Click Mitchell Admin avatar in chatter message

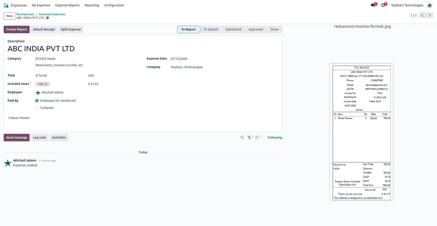pyautogui.click(x=8, y=163)
